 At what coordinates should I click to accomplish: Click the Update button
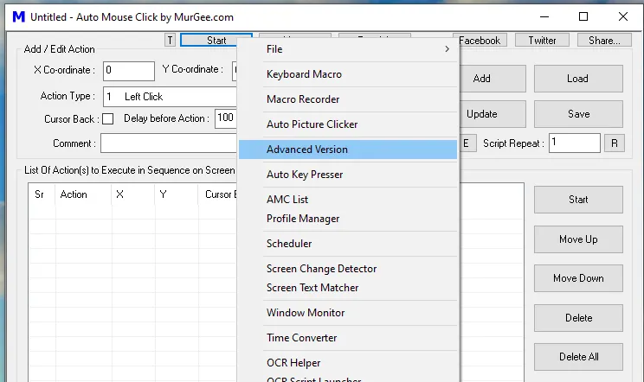492,114
